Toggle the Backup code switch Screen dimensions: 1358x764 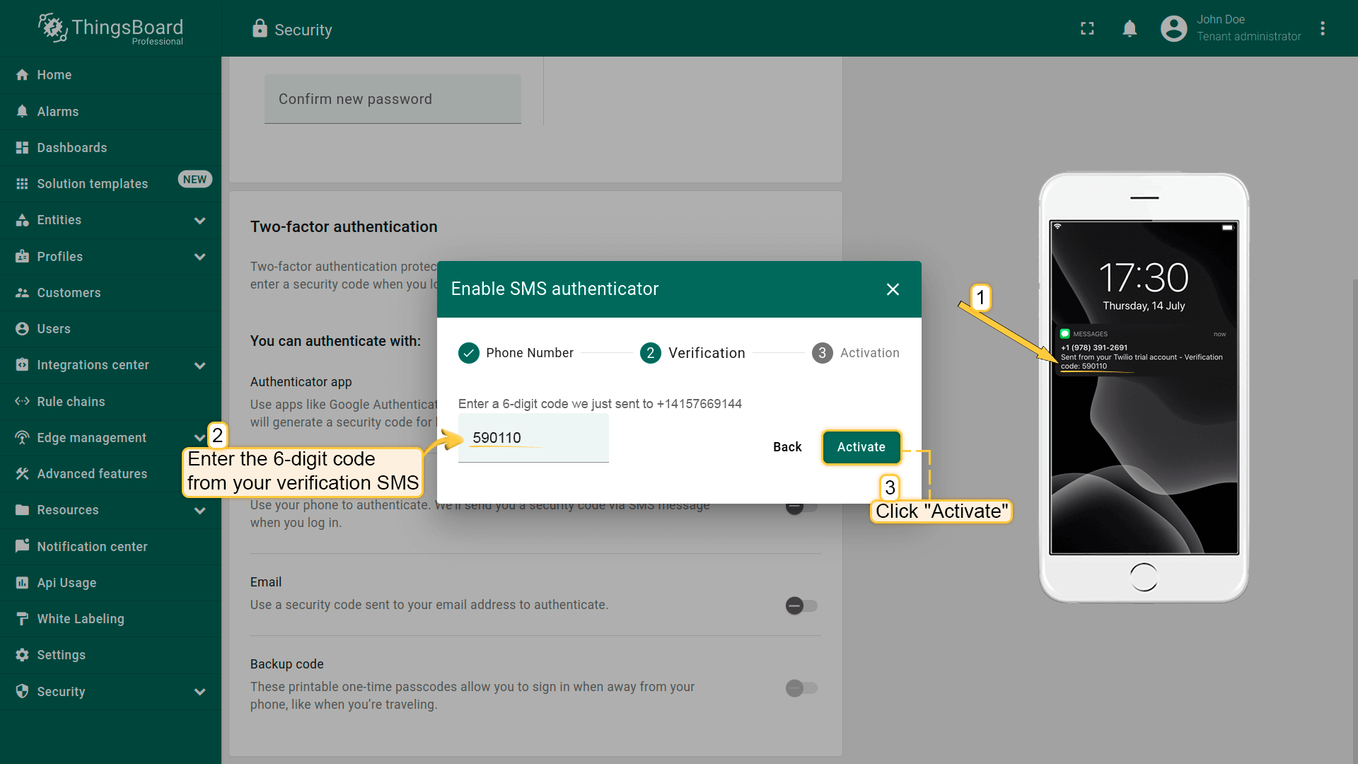point(801,688)
